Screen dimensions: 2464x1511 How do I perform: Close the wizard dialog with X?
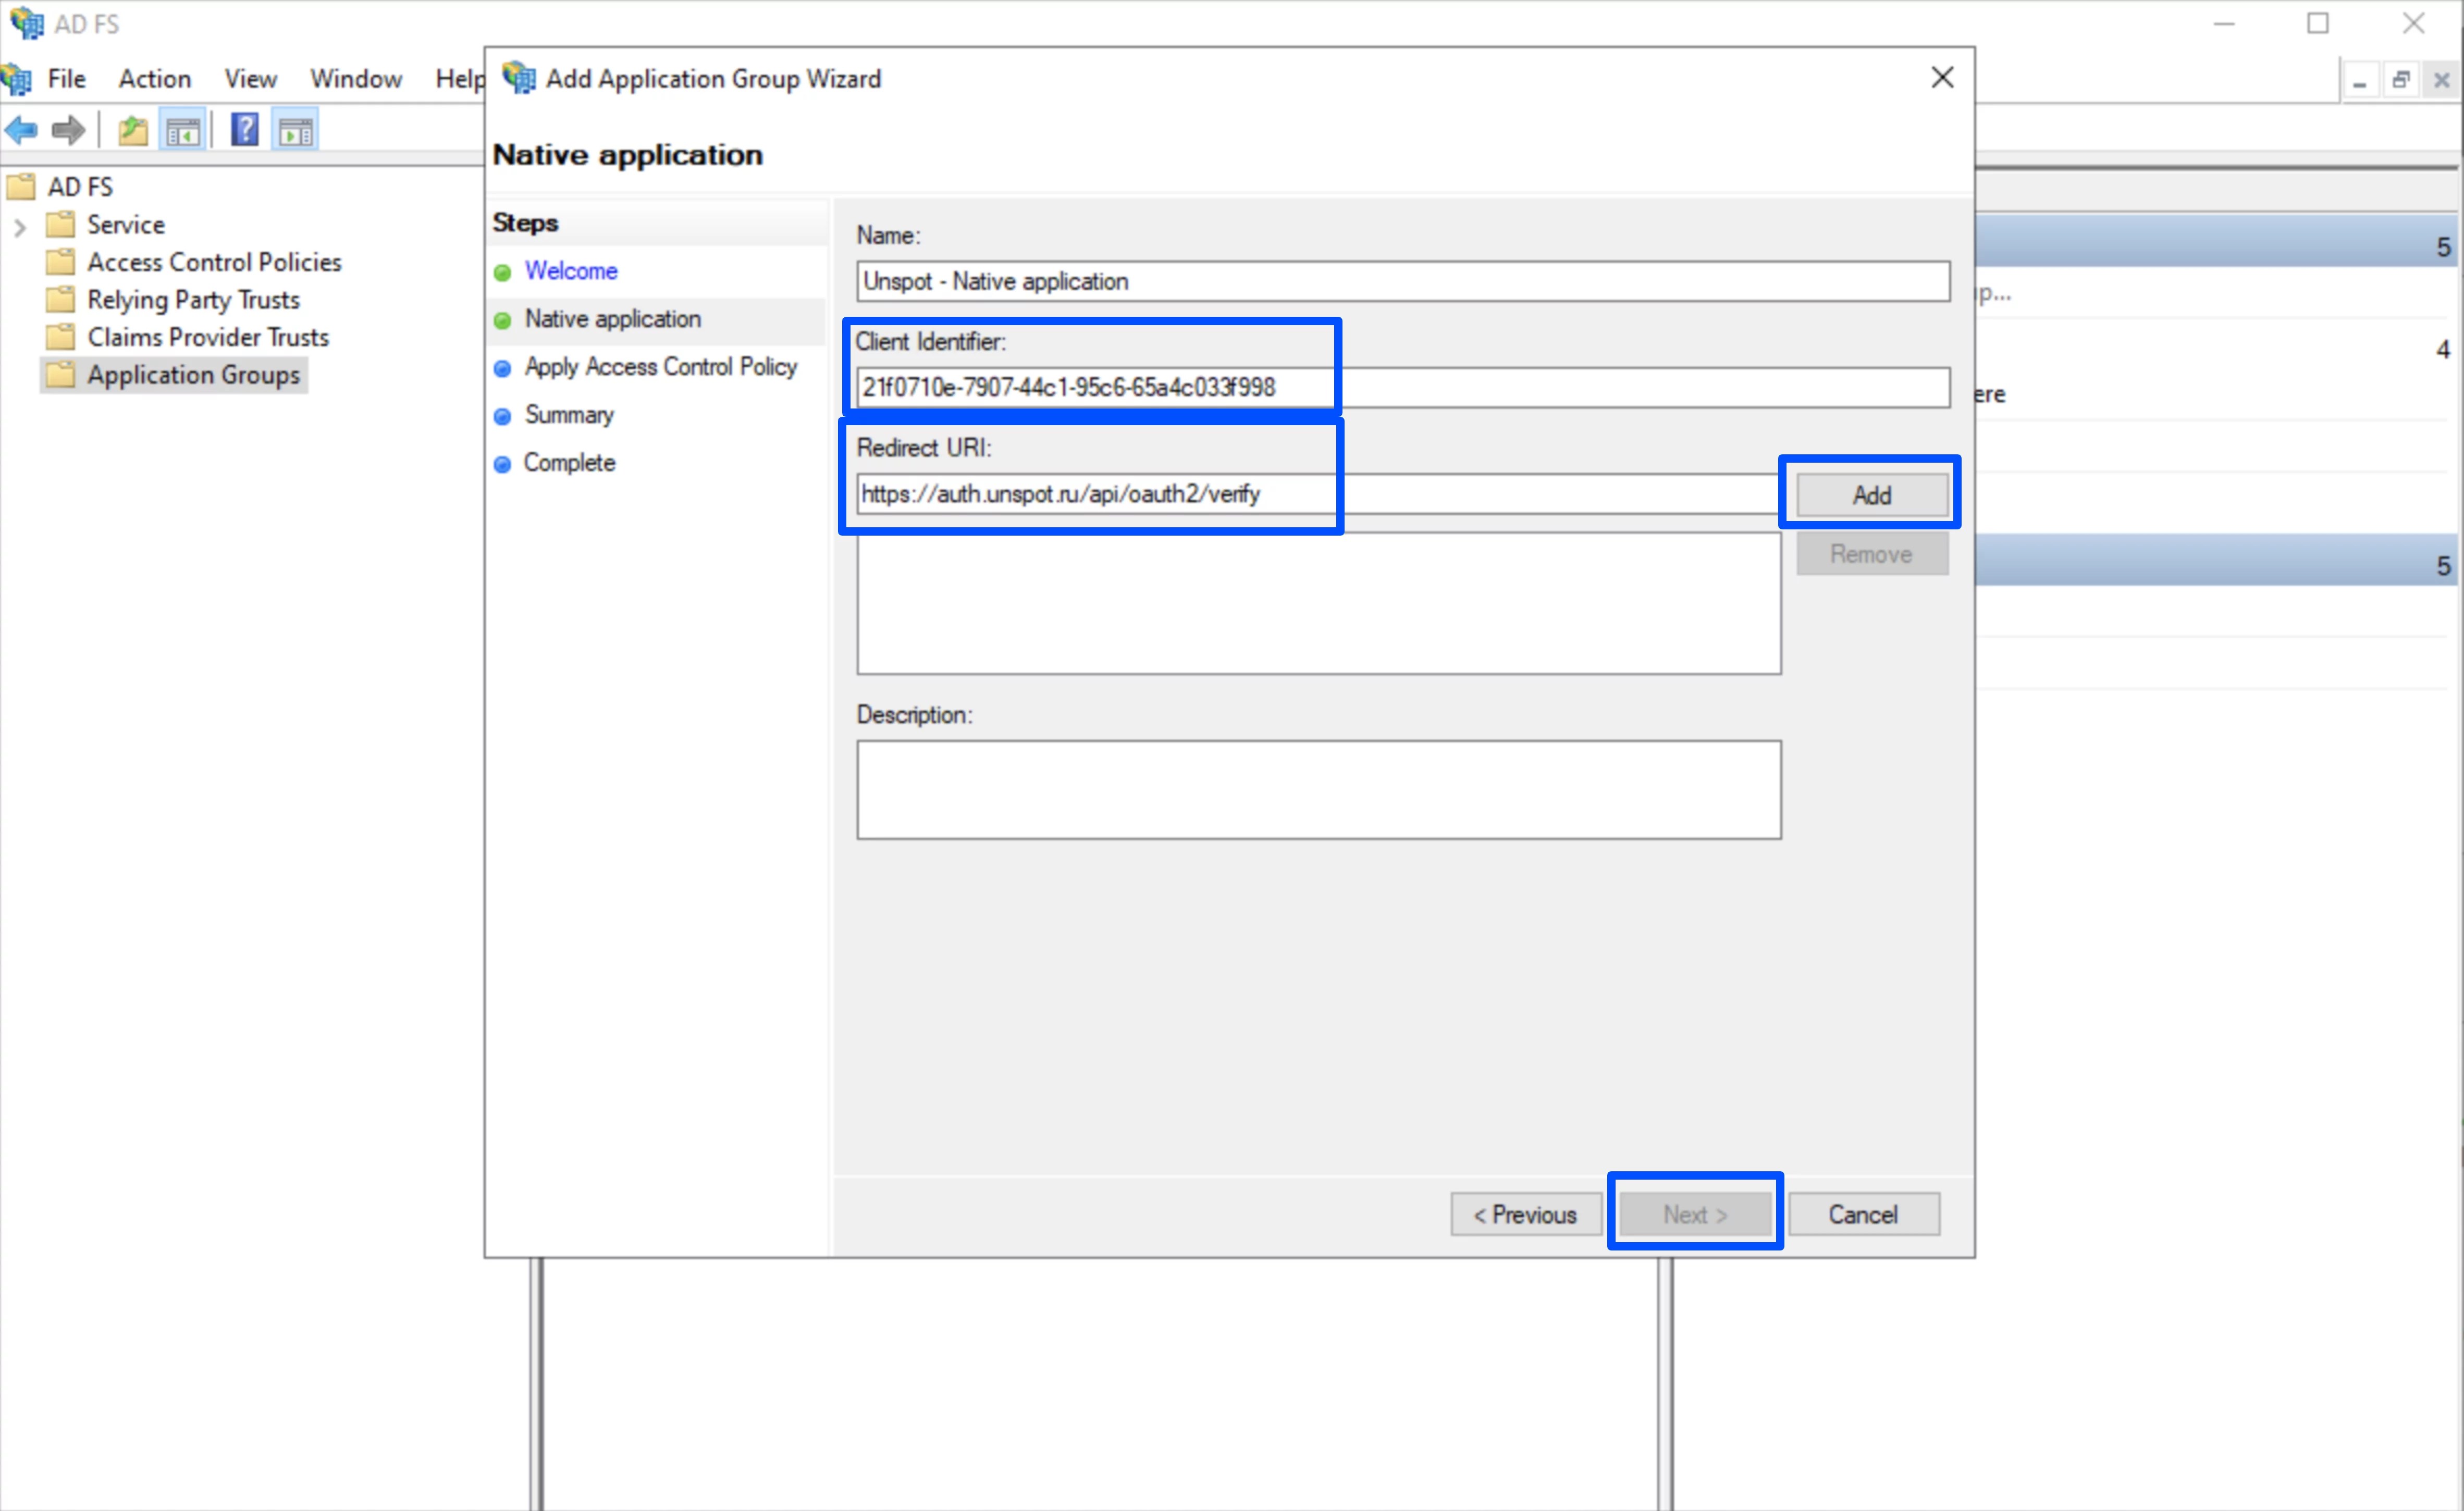pyautogui.click(x=1941, y=78)
